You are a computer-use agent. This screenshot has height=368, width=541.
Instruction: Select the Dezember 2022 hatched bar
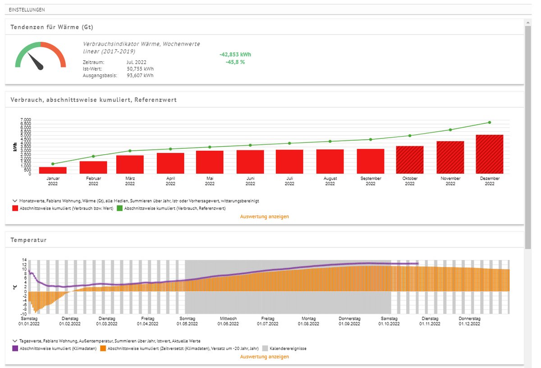(x=489, y=154)
